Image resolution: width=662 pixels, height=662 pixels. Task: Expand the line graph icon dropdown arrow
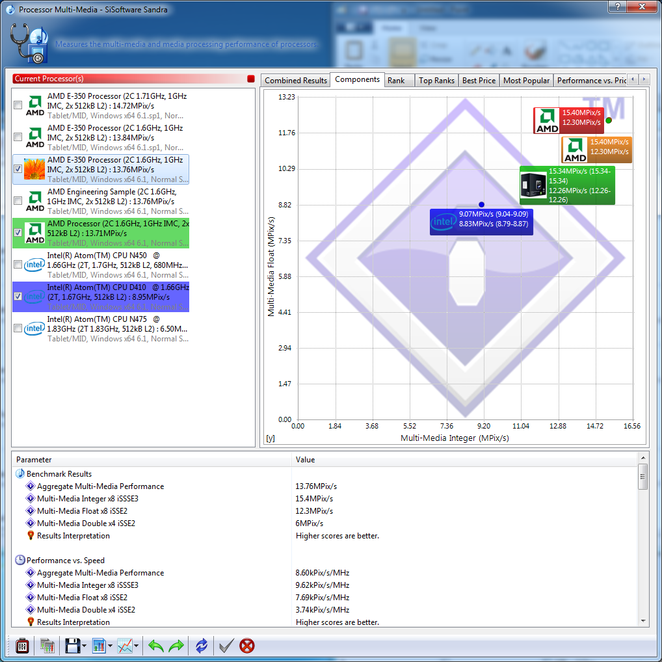click(137, 646)
